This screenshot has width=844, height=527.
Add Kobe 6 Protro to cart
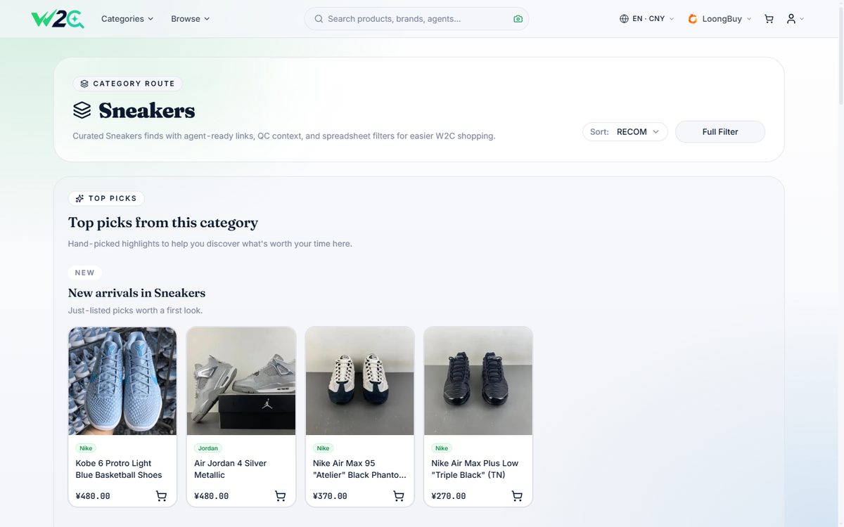(161, 496)
